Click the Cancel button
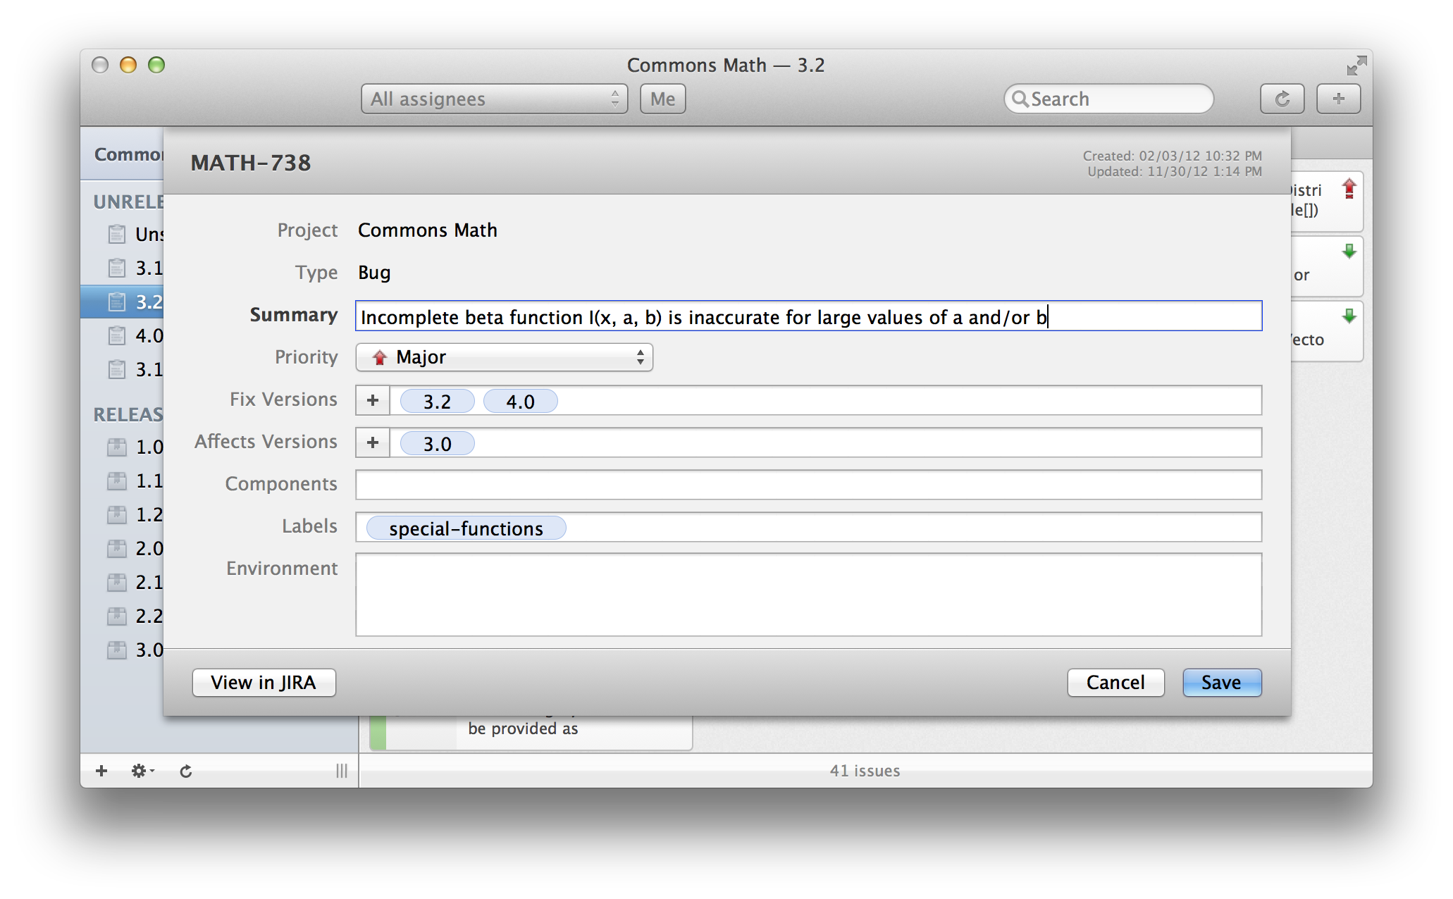 coord(1115,682)
